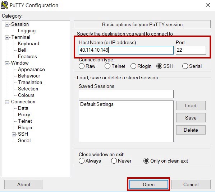
Task: Select the Raw connection type
Action: pos(82,66)
